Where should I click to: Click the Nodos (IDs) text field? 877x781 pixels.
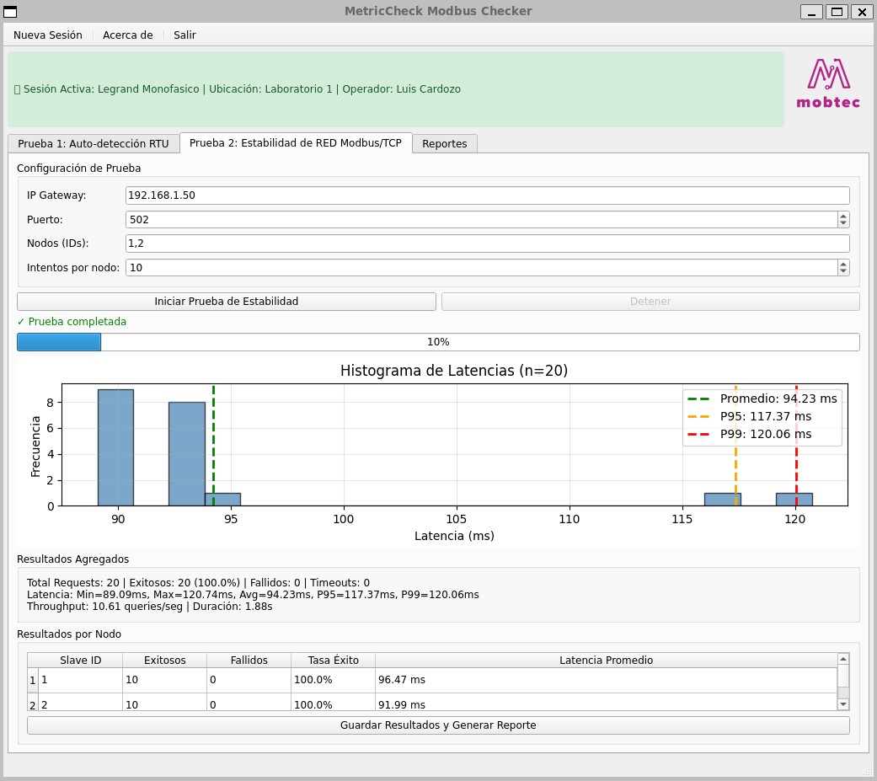point(487,243)
